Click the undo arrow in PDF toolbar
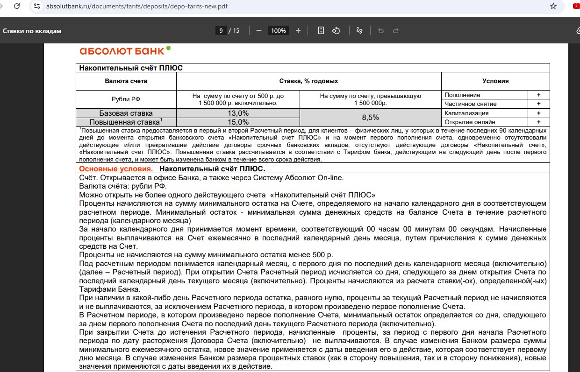 381,30
